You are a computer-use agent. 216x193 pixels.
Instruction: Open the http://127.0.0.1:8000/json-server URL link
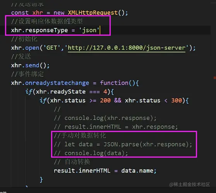[127, 48]
